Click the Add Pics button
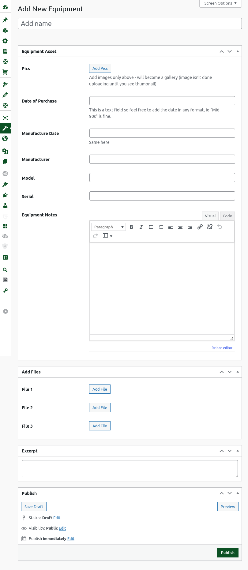248x570 pixels. pyautogui.click(x=100, y=68)
